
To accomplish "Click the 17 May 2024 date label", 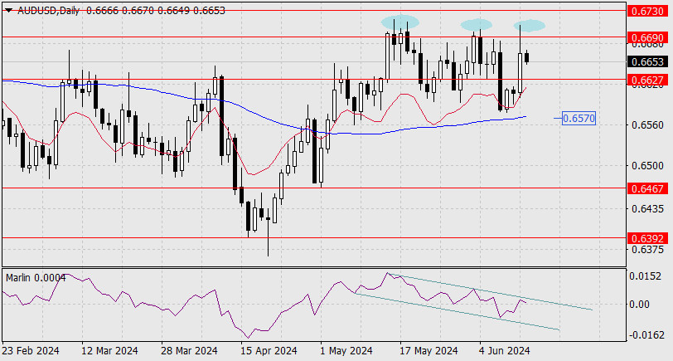I will 429,351.
